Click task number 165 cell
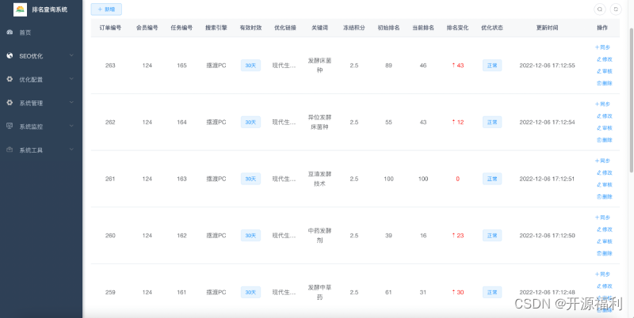Image resolution: width=634 pixels, height=318 pixels. click(x=181, y=66)
